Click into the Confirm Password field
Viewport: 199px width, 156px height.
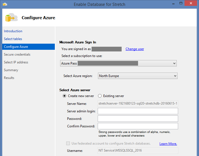tap(138, 126)
